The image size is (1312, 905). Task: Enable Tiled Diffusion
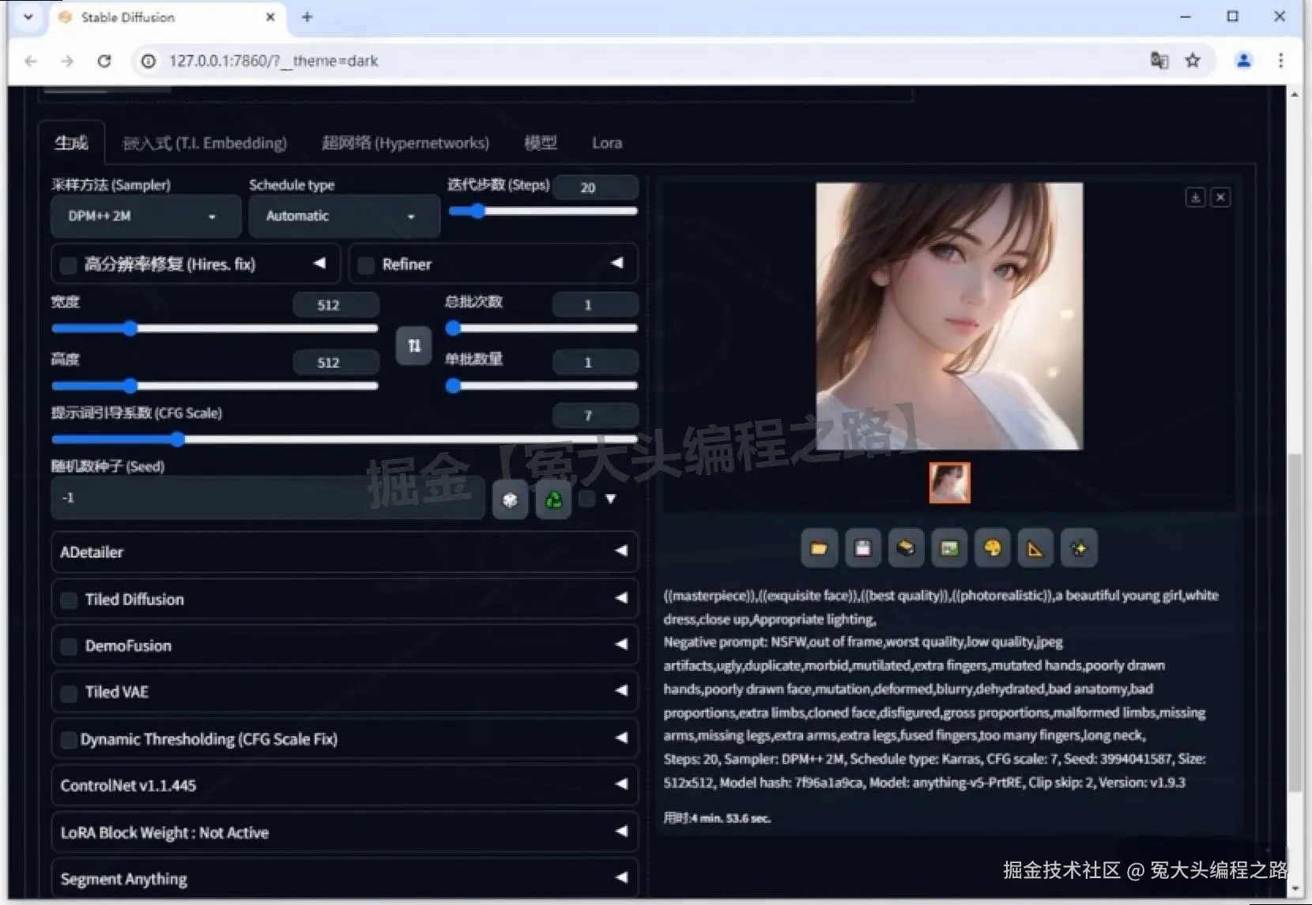(68, 600)
